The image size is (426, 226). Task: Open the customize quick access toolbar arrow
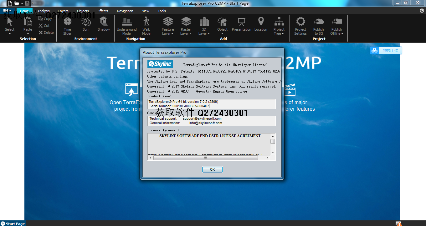(x=32, y=3)
